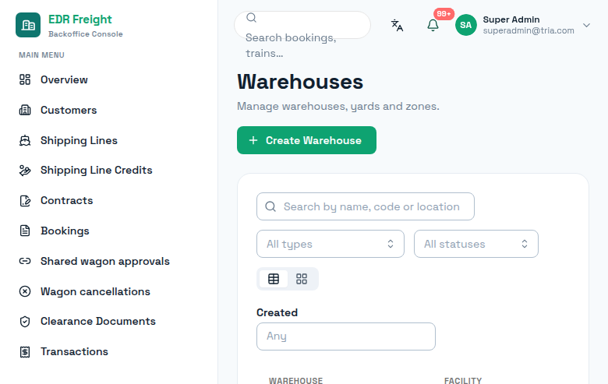Viewport: 608px width, 384px height.
Task: Click the Shipping Lines ship icon
Action: coord(25,140)
